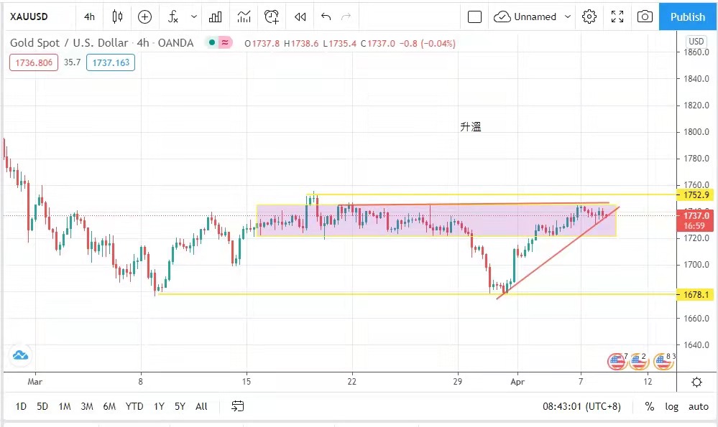
Task: Select the 3M date range tab
Action: pos(87,406)
